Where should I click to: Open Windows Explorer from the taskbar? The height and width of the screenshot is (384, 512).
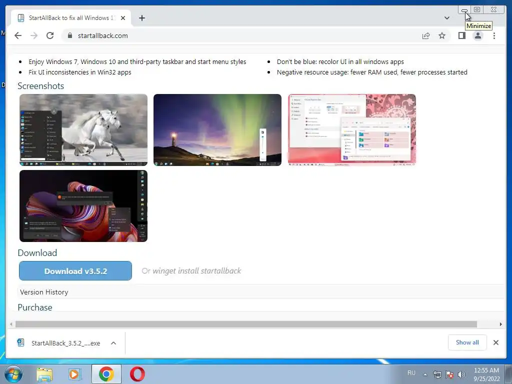(x=44, y=374)
